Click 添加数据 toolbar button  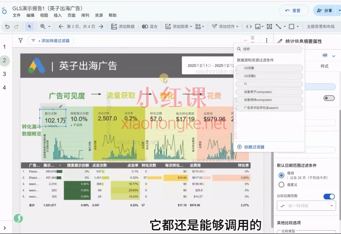point(123,26)
